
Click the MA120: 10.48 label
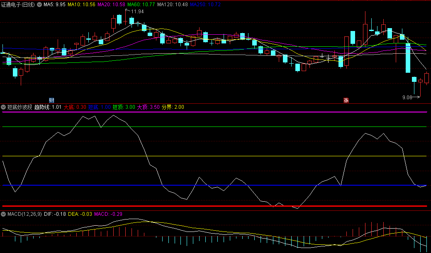pyautogui.click(x=173, y=5)
